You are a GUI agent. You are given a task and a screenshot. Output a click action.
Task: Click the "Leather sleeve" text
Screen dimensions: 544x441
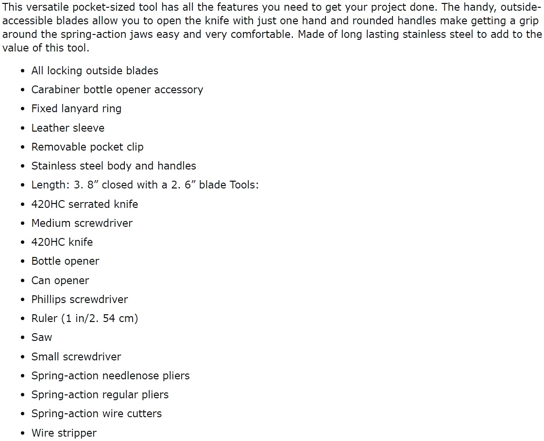click(68, 128)
